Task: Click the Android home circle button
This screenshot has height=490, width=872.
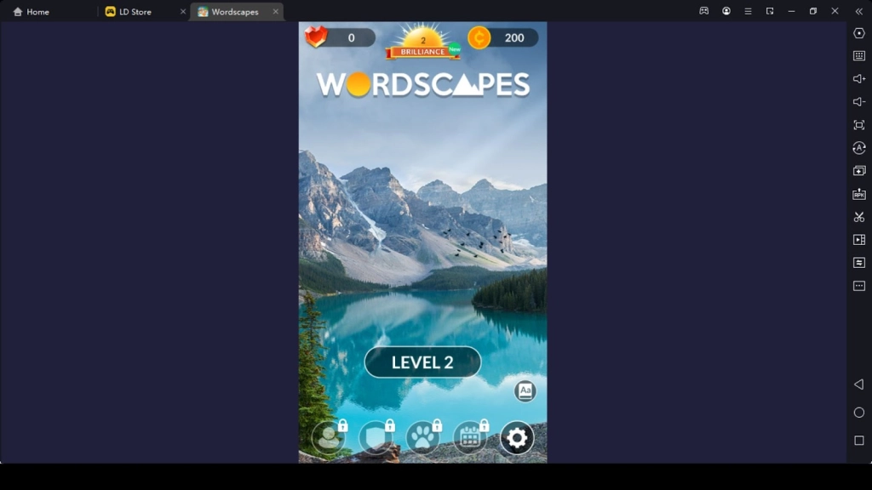Action: point(859,413)
